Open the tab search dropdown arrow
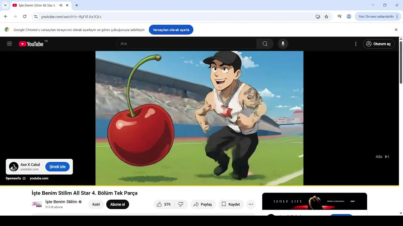This screenshot has width=403, height=226. coord(5,5)
